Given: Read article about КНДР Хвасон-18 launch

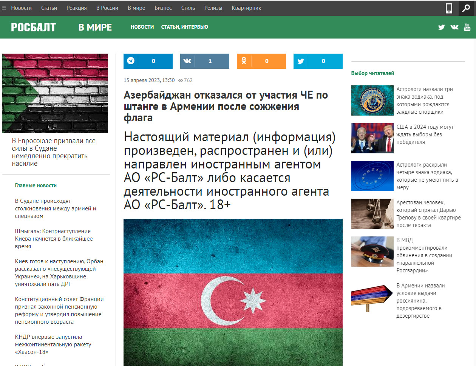Looking at the screenshot, I should (x=53, y=344).
